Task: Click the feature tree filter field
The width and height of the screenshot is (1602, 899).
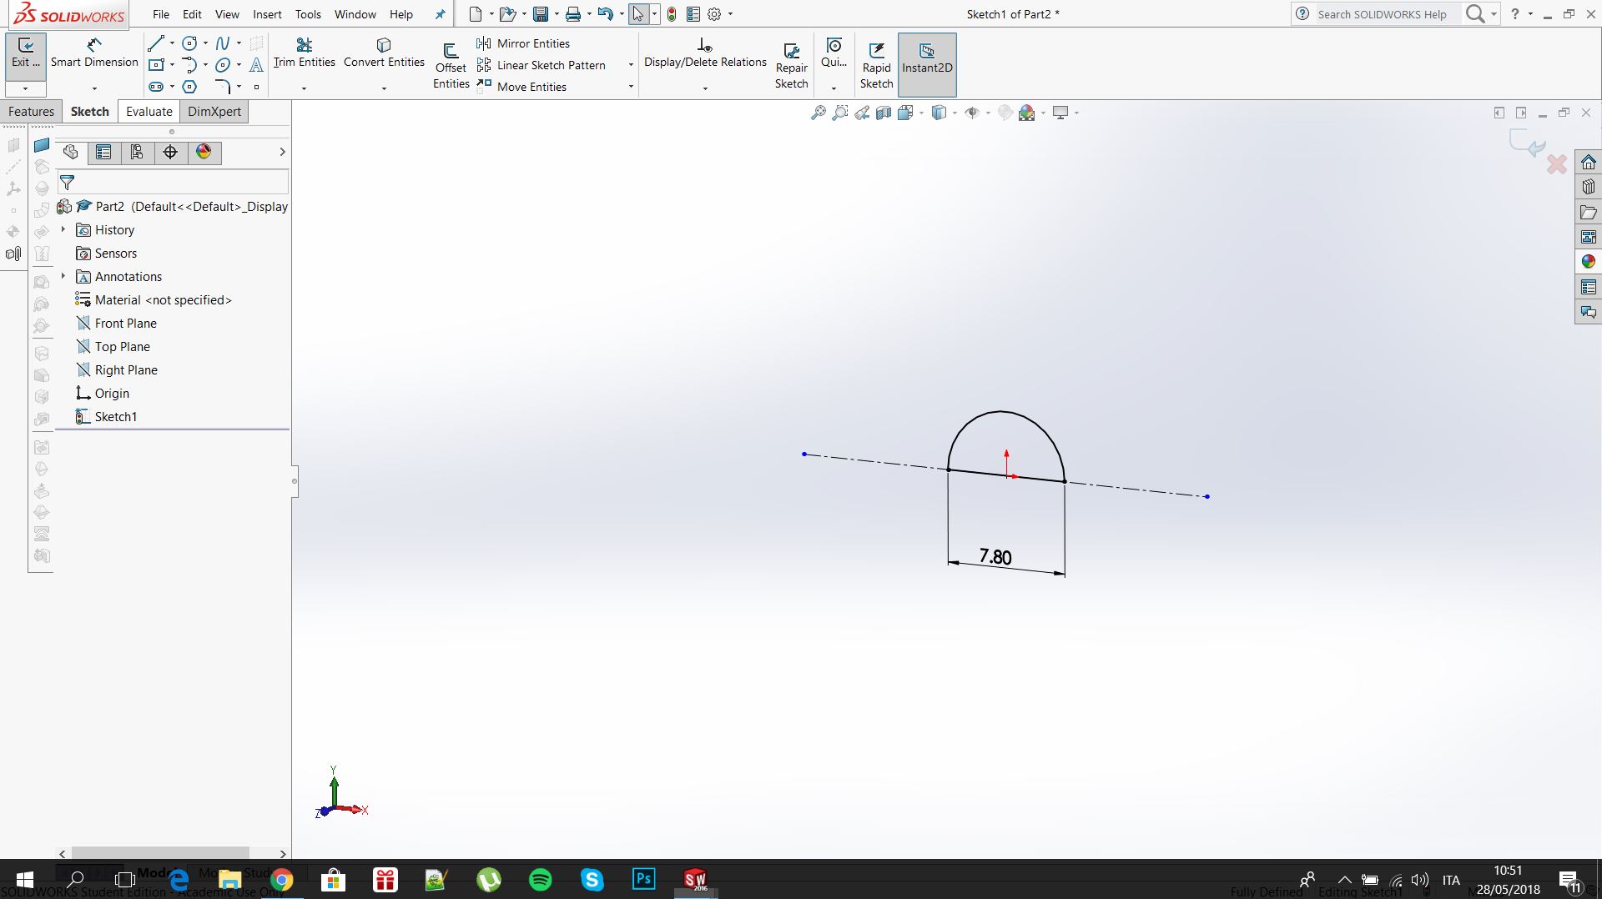Action: click(x=173, y=182)
